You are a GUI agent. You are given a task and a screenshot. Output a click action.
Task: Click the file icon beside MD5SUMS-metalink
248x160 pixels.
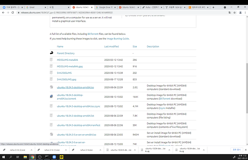click(x=51, y=59)
